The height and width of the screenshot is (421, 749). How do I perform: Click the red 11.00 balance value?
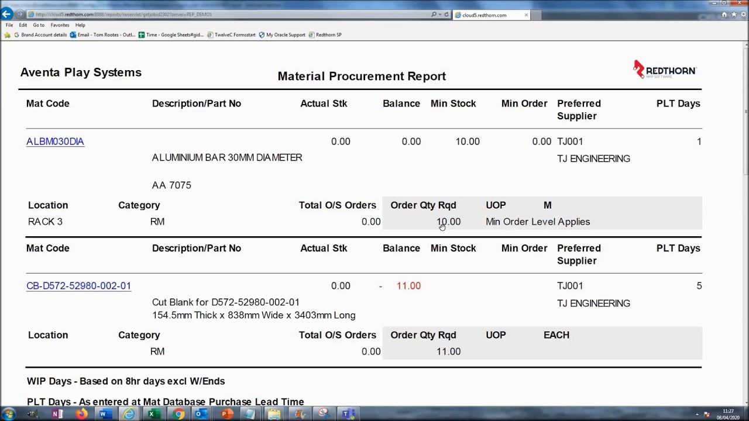pyautogui.click(x=408, y=286)
